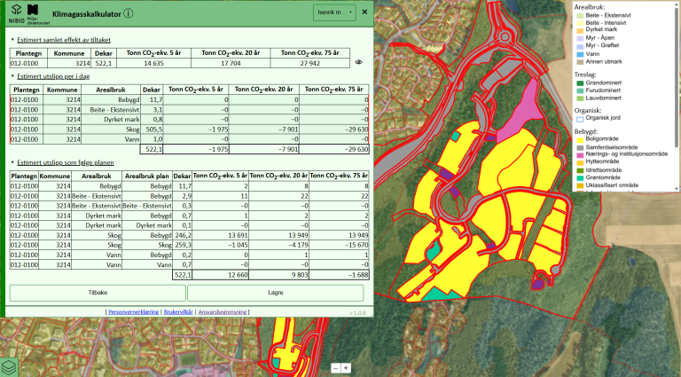Click the Nærings- og institusjonsområde pink legend swatch
Image resolution: width=681 pixels, height=377 pixels.
(x=579, y=153)
